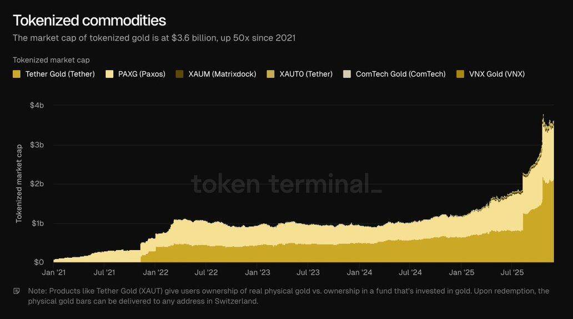This screenshot has height=319, width=573.
Task: Click the XAUM (Matrixdock) legend swatch
Action: click(179, 74)
